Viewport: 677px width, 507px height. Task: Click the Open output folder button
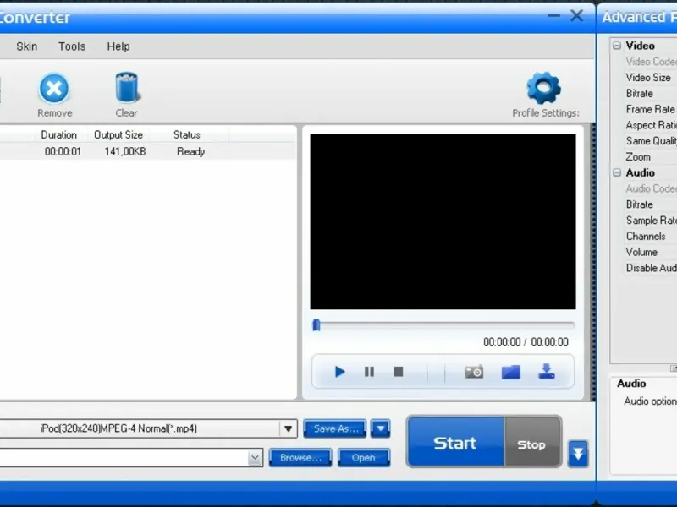[364, 457]
